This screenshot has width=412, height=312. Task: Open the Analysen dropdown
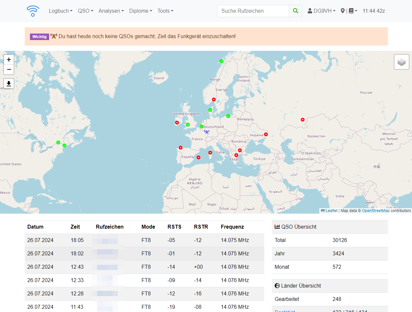111,11
